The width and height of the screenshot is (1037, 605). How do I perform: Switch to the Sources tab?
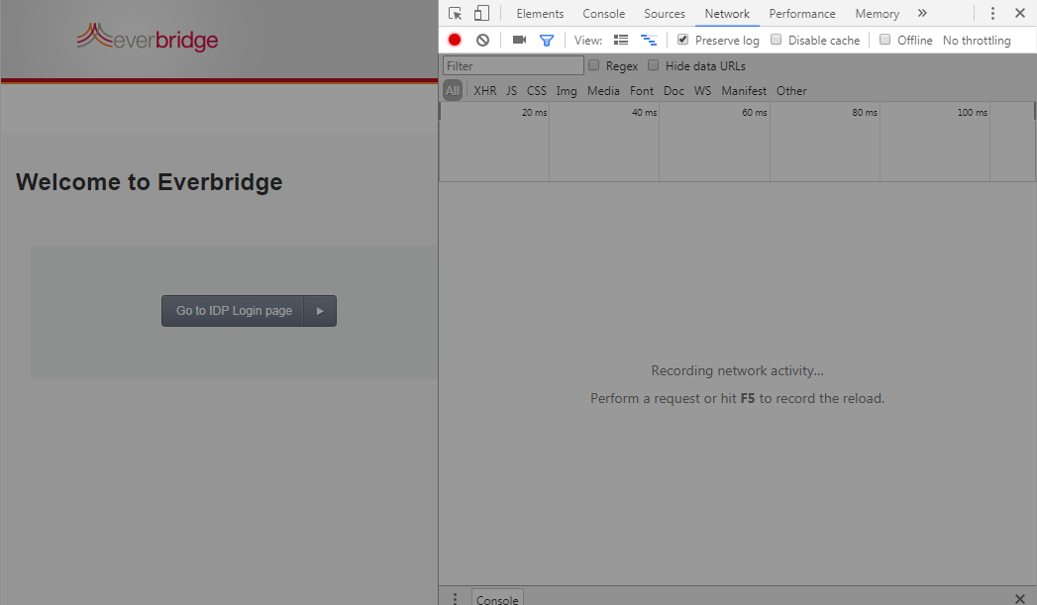(x=665, y=13)
